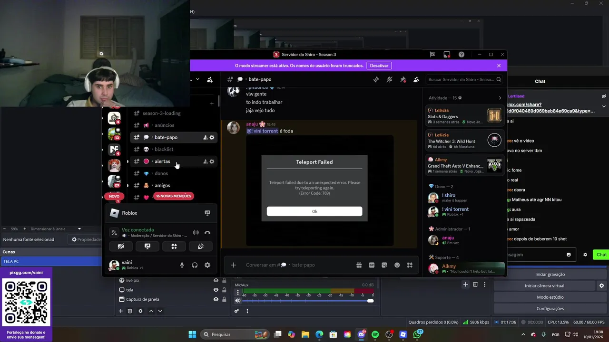Open Dimensionar à janela scaling dropdown
609x342 pixels.
pos(56,229)
